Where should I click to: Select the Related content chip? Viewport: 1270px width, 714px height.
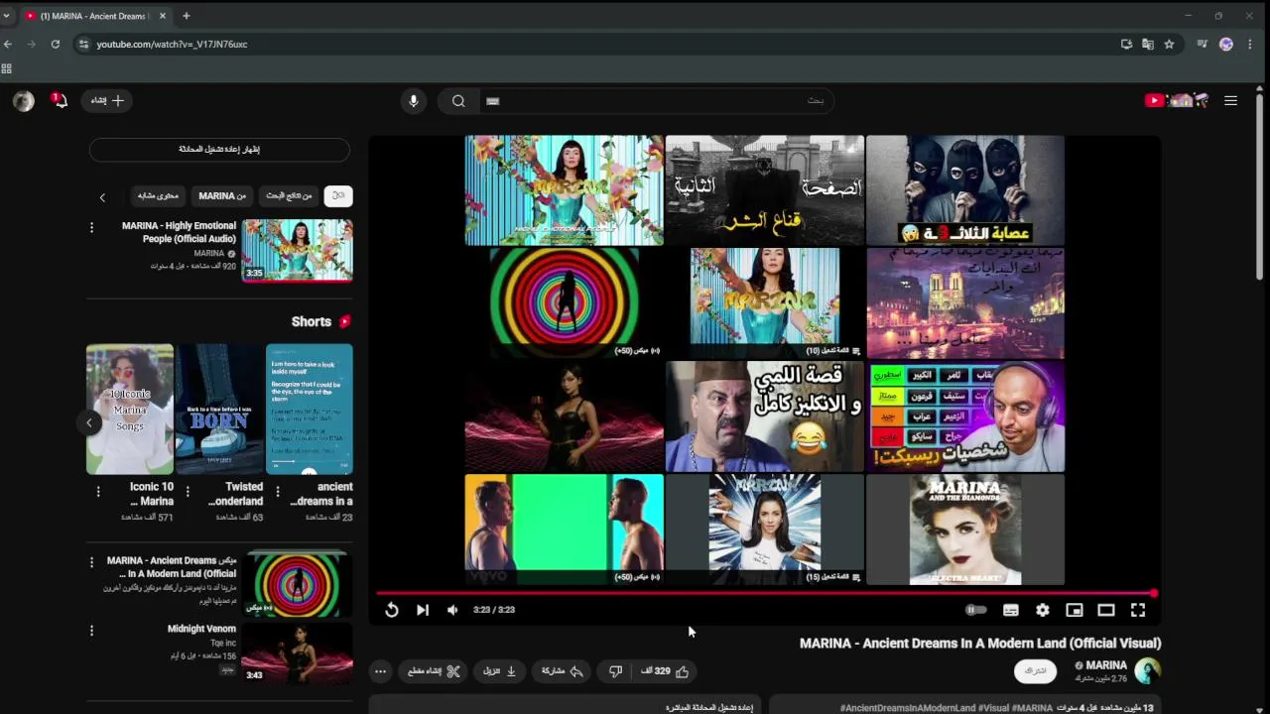pos(158,196)
